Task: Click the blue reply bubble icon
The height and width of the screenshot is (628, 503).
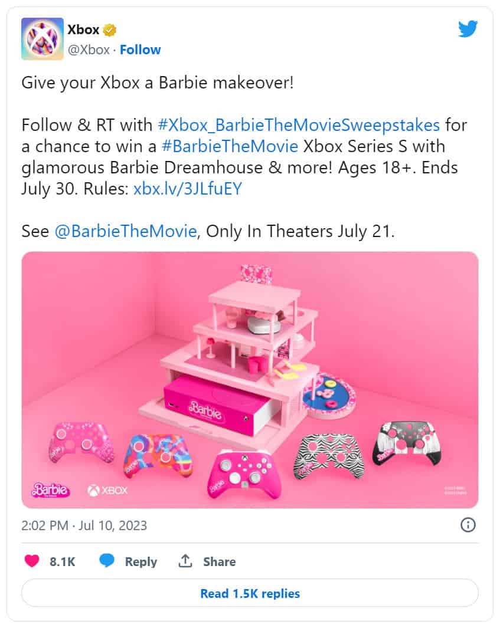Action: pyautogui.click(x=107, y=561)
